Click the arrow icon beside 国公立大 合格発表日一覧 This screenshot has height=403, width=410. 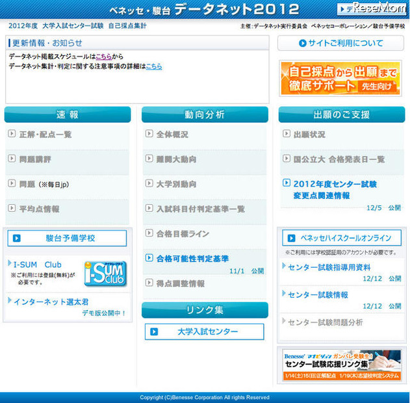click(287, 158)
